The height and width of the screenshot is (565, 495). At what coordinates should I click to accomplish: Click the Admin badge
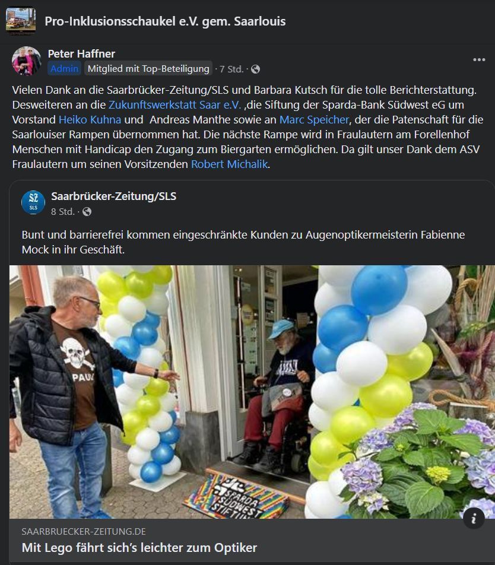(64, 68)
